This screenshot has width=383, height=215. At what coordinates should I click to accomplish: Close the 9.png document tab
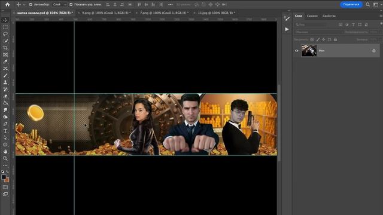pyautogui.click(x=78, y=13)
